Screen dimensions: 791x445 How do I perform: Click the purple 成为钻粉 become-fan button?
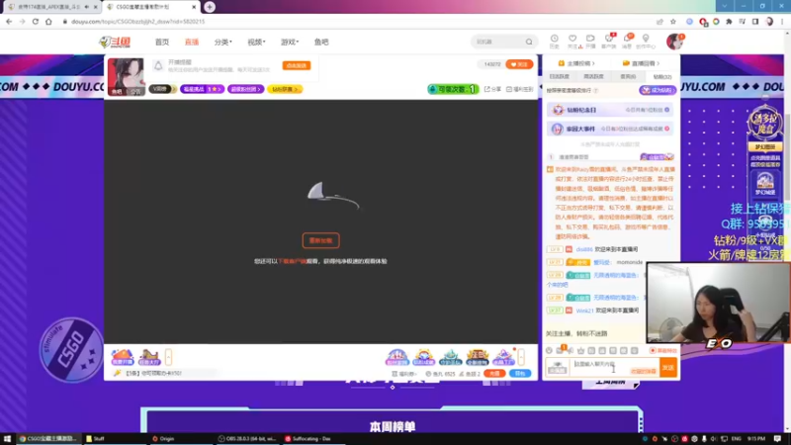click(658, 90)
